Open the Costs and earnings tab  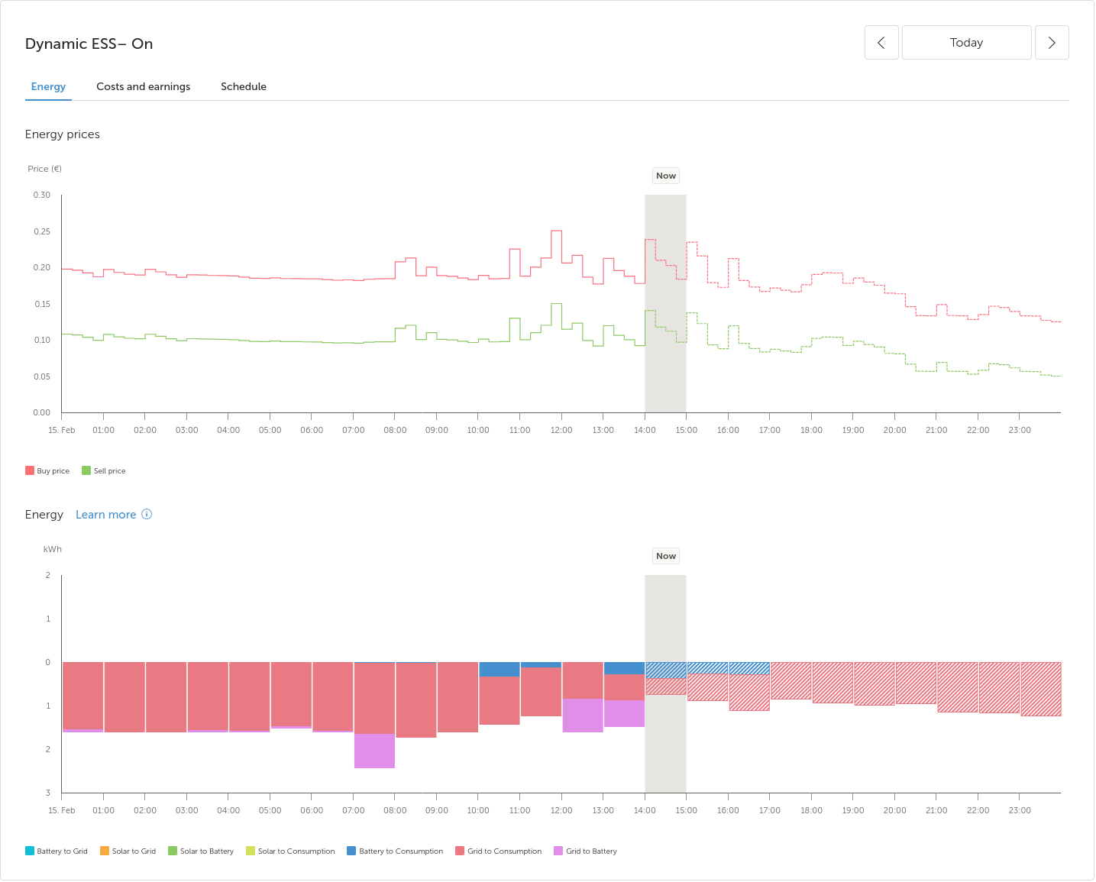143,87
